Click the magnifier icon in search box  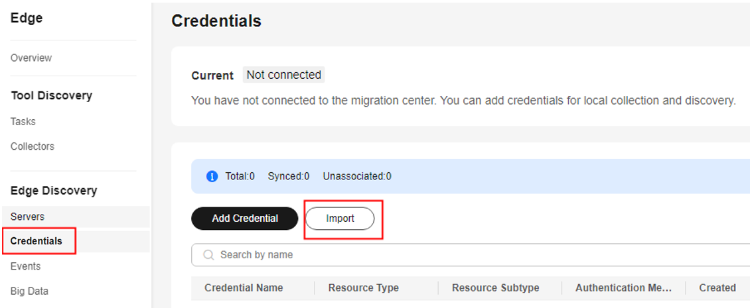point(208,255)
